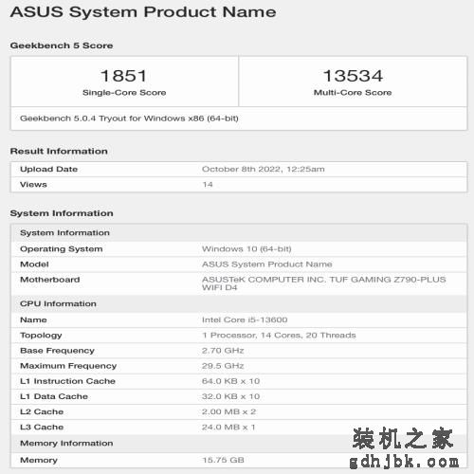Image resolution: width=474 pixels, height=474 pixels.
Task: Click the Upload Date label
Action: 48,169
